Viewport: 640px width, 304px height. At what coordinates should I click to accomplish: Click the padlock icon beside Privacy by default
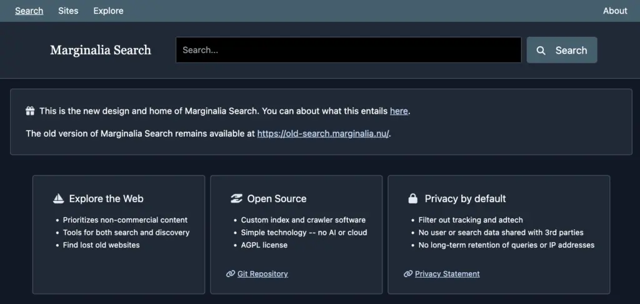[x=413, y=199]
